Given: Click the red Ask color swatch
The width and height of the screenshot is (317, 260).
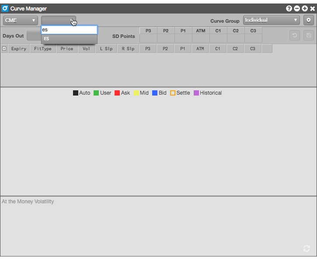Looking at the screenshot, I should coord(117,93).
